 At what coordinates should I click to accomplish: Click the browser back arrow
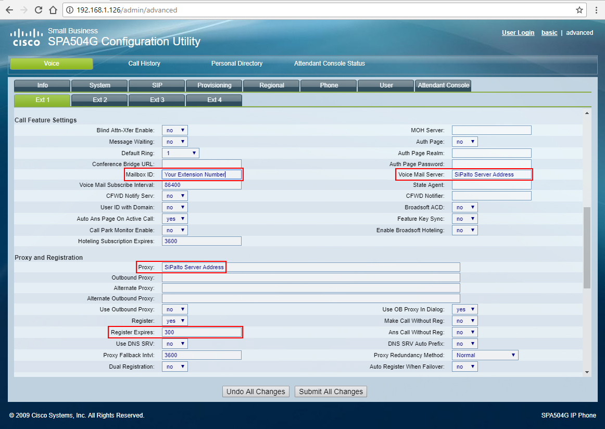pos(9,10)
